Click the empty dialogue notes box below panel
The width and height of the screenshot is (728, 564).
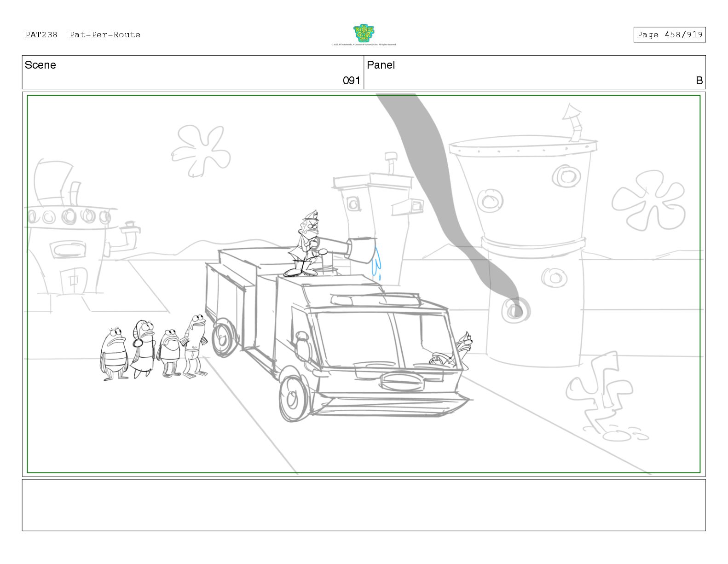point(364,505)
